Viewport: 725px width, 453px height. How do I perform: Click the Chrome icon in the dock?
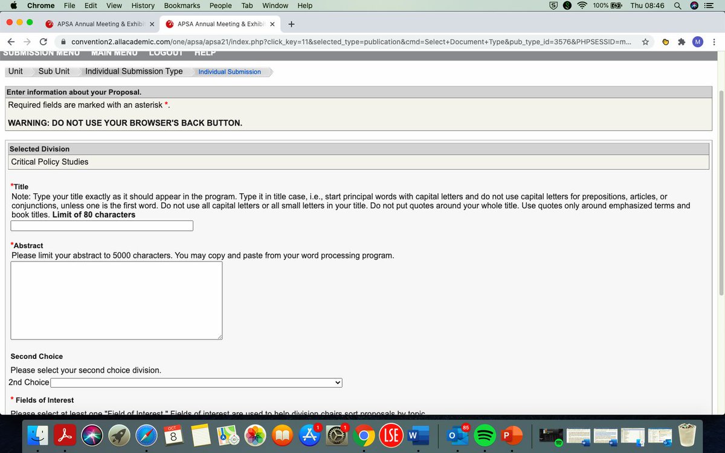pos(364,435)
